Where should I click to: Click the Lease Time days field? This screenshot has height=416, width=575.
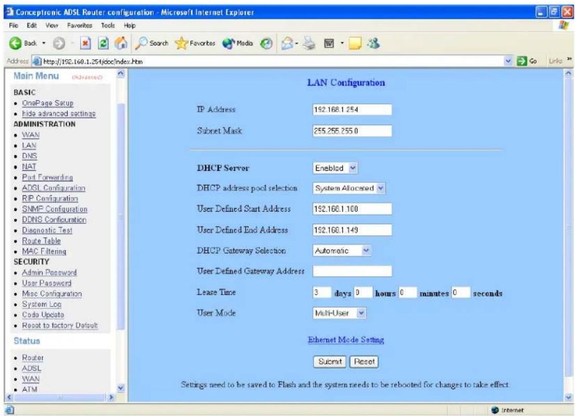point(322,292)
